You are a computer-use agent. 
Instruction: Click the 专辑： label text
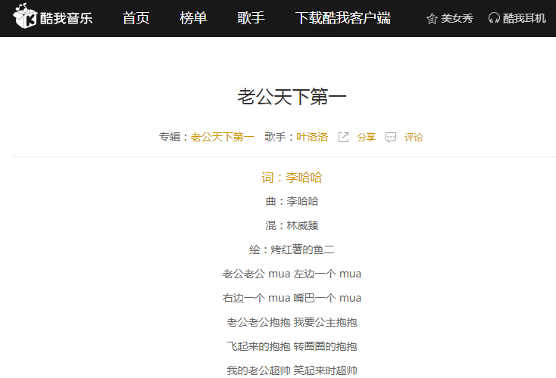[174, 137]
